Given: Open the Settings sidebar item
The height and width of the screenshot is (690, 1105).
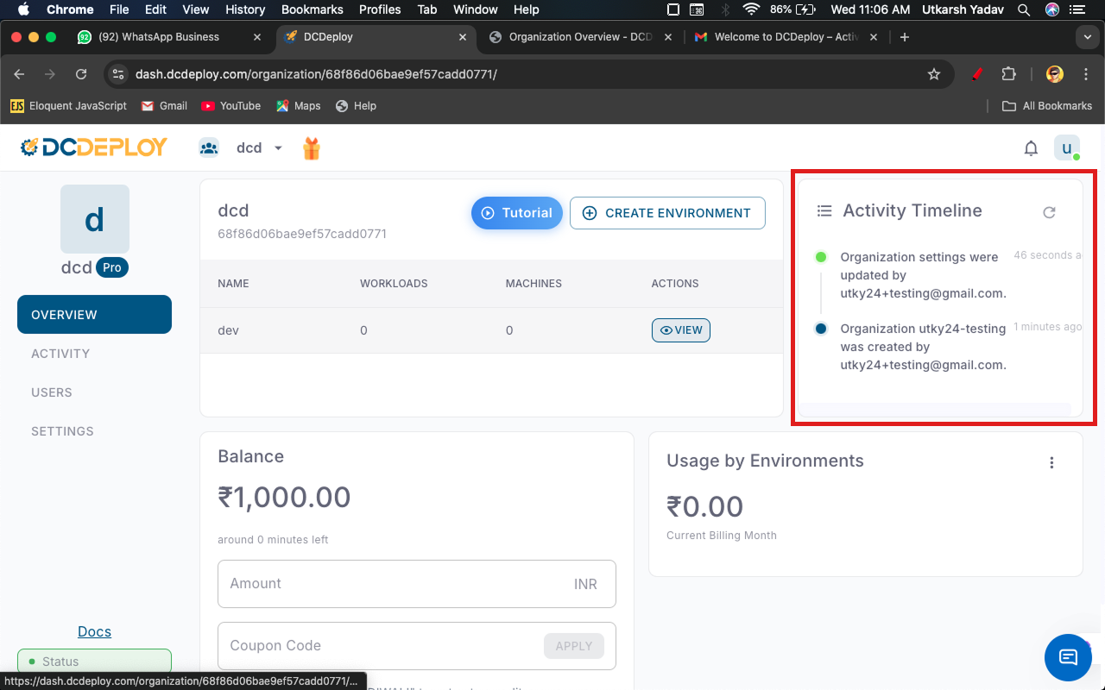Looking at the screenshot, I should (x=62, y=431).
